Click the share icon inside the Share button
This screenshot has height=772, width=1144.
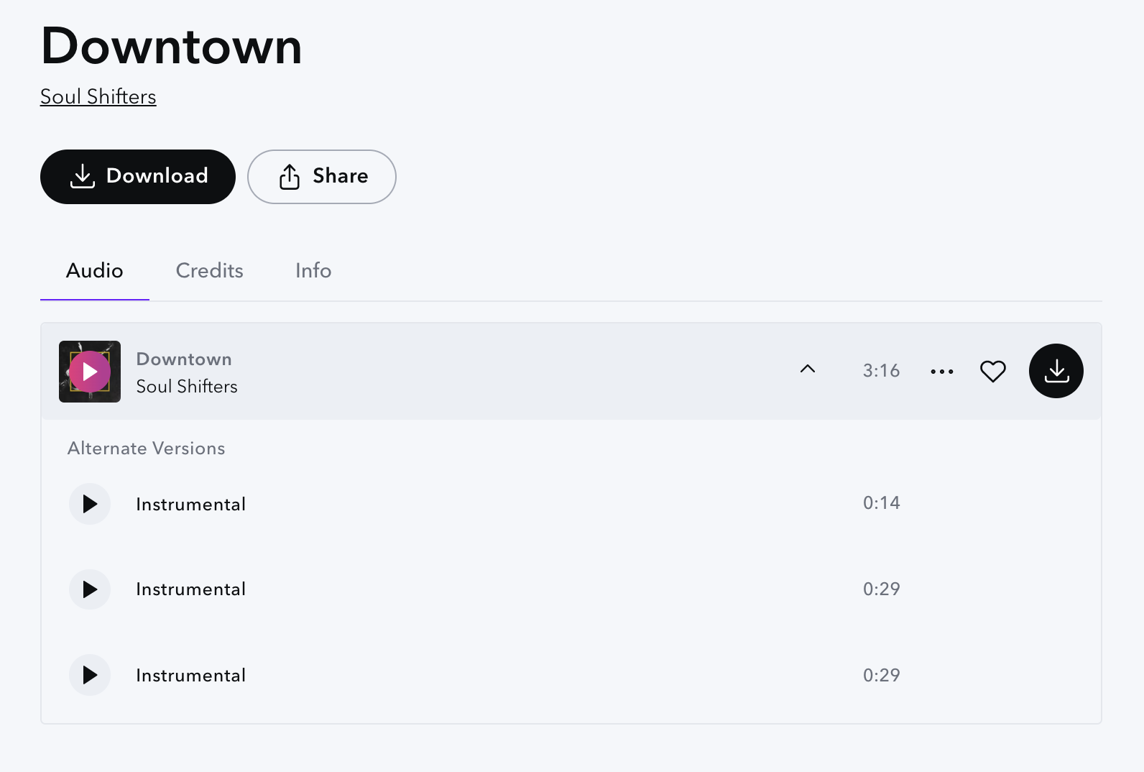[x=290, y=176]
